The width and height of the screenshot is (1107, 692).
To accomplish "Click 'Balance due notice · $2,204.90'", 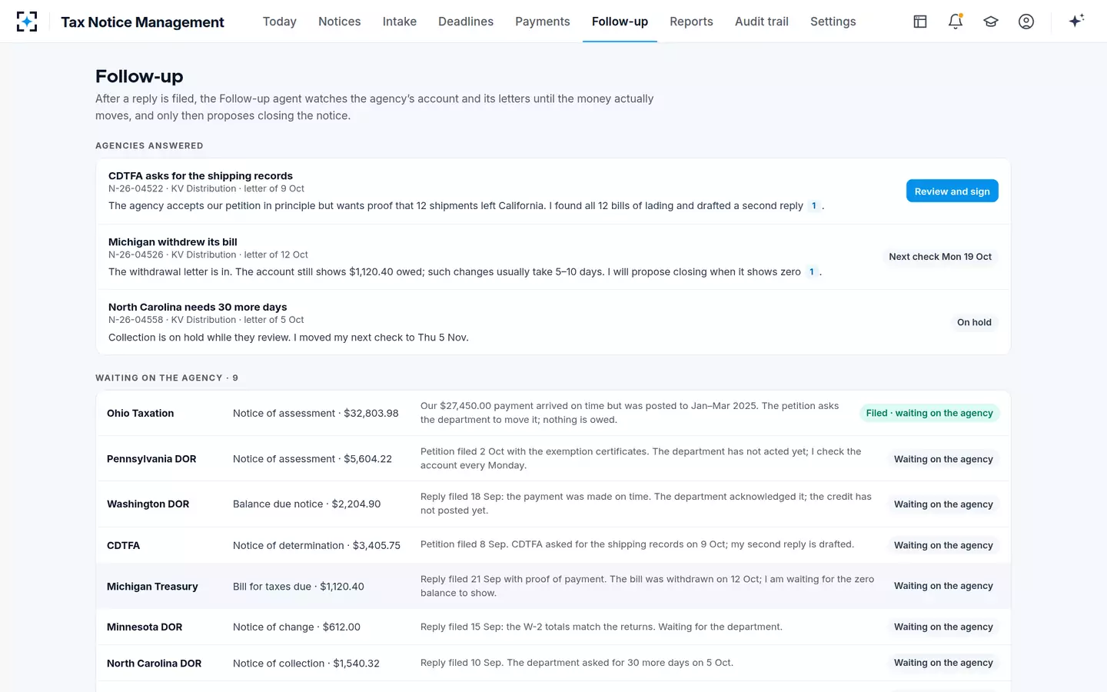I will click(307, 504).
